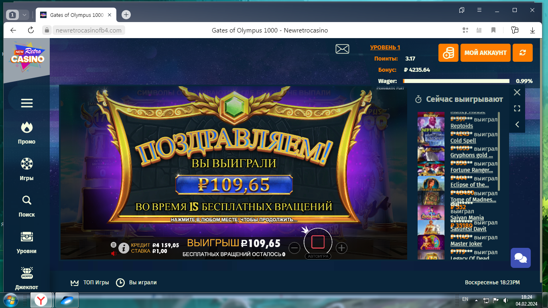Select the ТОП Игры tab
This screenshot has height=308, width=548.
click(x=90, y=282)
